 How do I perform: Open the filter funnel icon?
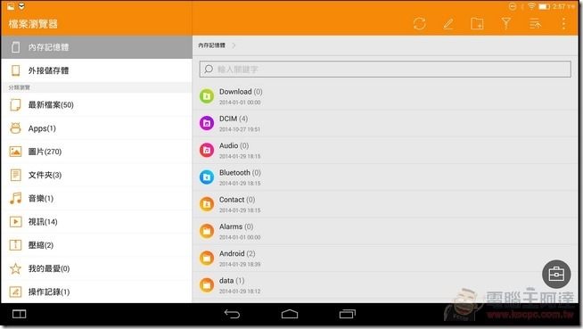[x=506, y=24]
